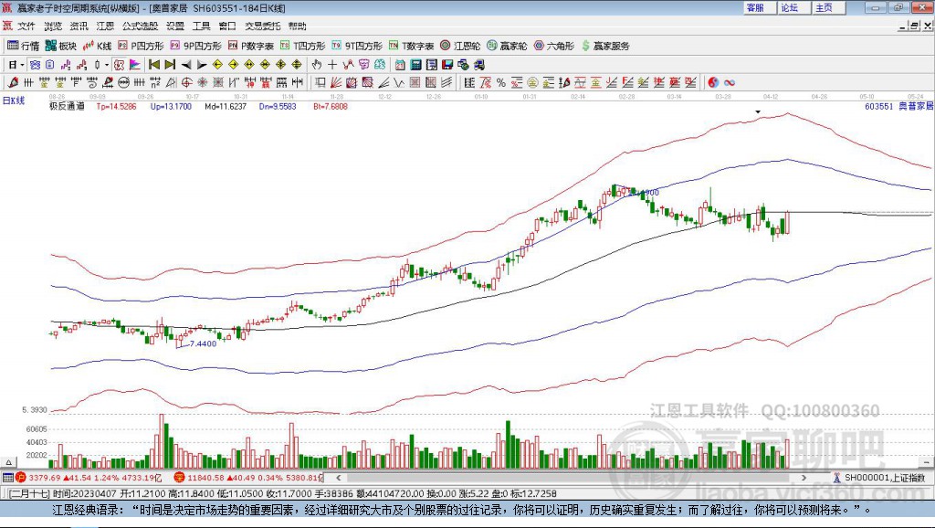This screenshot has height=528, width=935.
Task: Open the 浏览 menu
Action: [x=52, y=26]
